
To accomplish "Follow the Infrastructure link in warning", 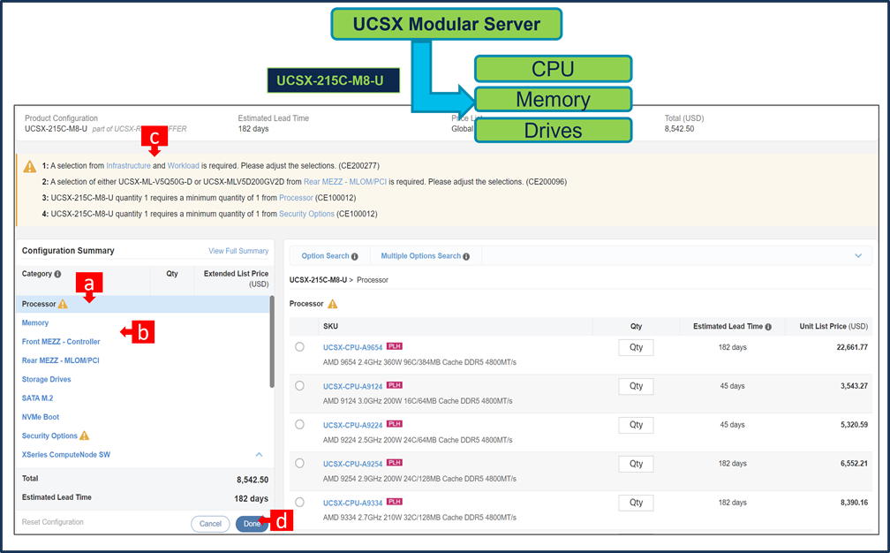I will click(128, 166).
